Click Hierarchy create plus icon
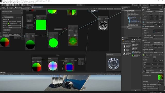The height and width of the screenshot is (93, 165). [x=123, y=9]
